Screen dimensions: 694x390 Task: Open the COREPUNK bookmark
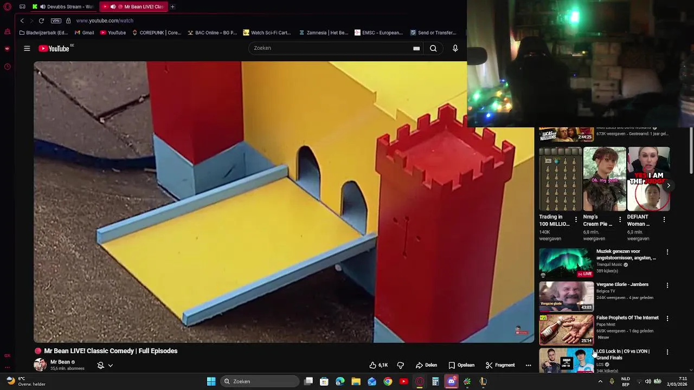coord(156,32)
